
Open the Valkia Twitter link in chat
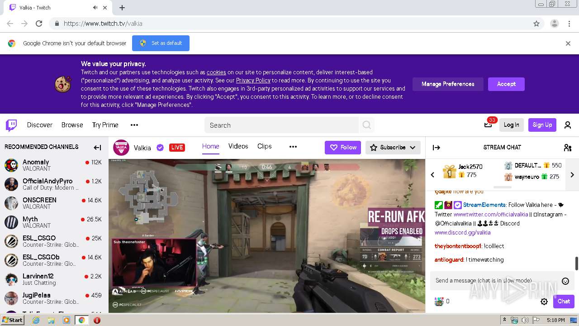491,215
